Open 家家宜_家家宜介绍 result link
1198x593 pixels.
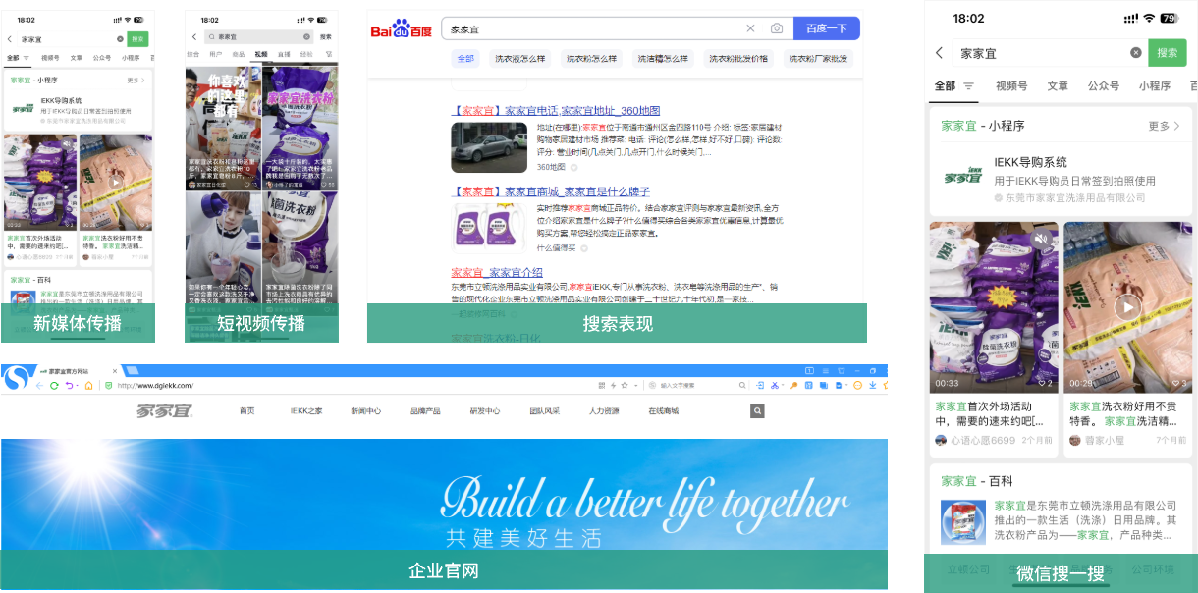click(497, 272)
